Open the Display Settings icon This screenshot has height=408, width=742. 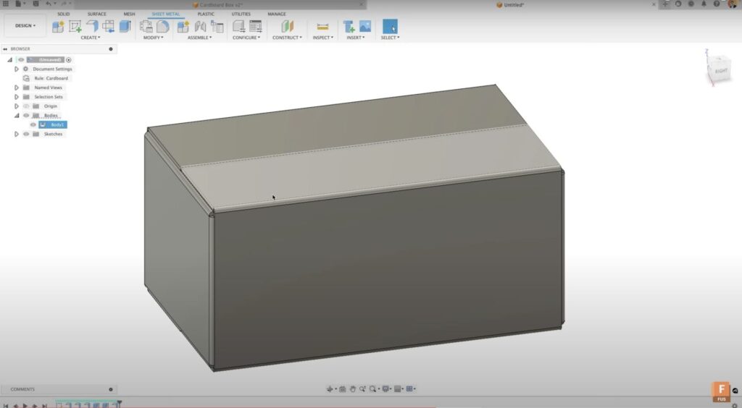(x=385, y=389)
